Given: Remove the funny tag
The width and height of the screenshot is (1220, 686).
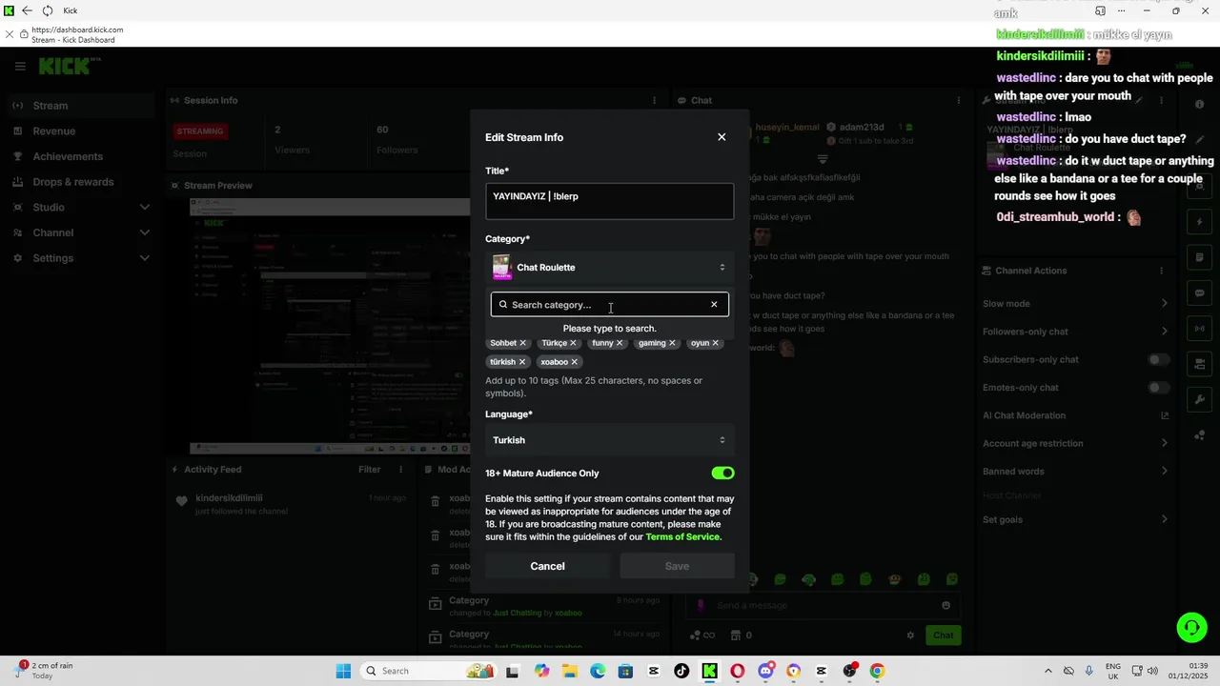Looking at the screenshot, I should click(620, 343).
